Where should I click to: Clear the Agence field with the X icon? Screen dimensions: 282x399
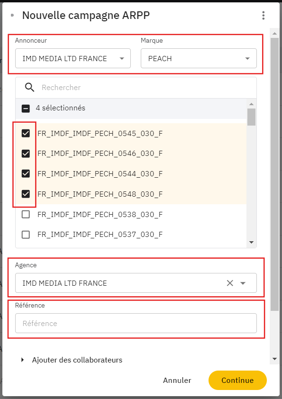pyautogui.click(x=230, y=283)
